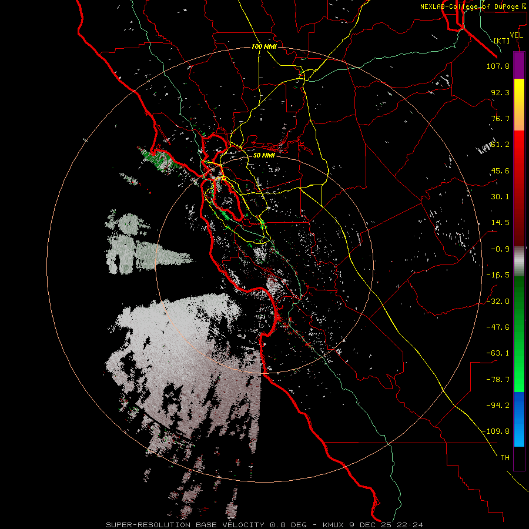The image size is (529, 529).
Task: Click the "100 NMI" range ring label
Action: 264,46
